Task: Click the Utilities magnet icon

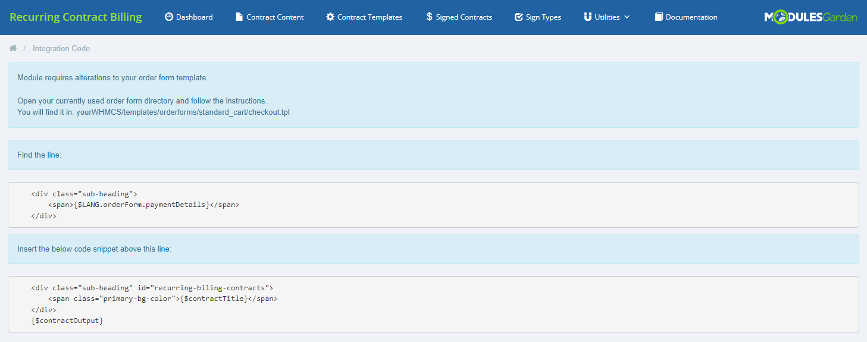Action: [x=588, y=17]
